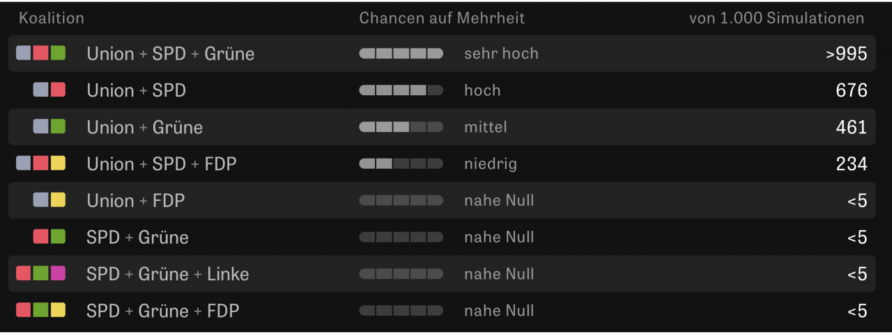The width and height of the screenshot is (892, 335).
Task: Select the Union + FDP table row label
Action: tap(135, 201)
